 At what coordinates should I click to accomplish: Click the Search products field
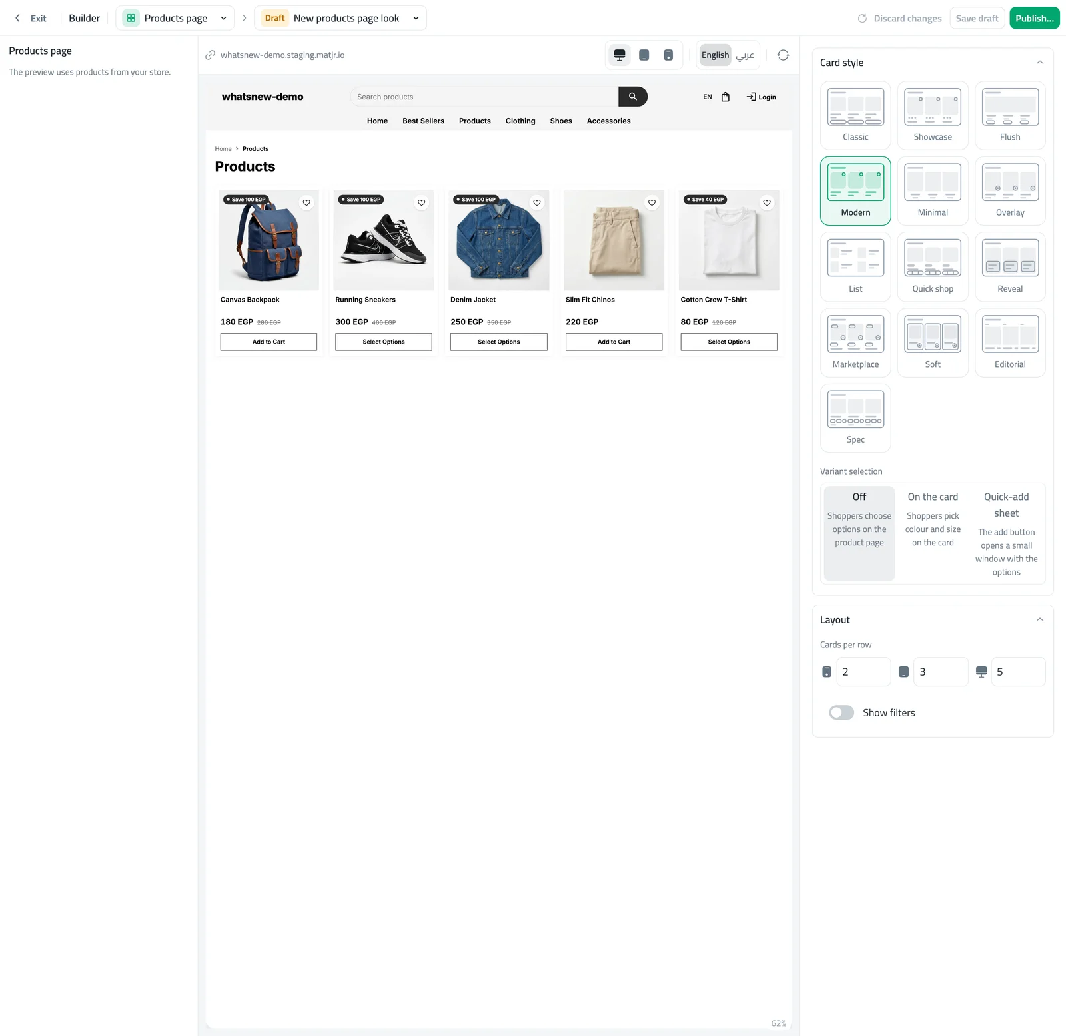(484, 97)
